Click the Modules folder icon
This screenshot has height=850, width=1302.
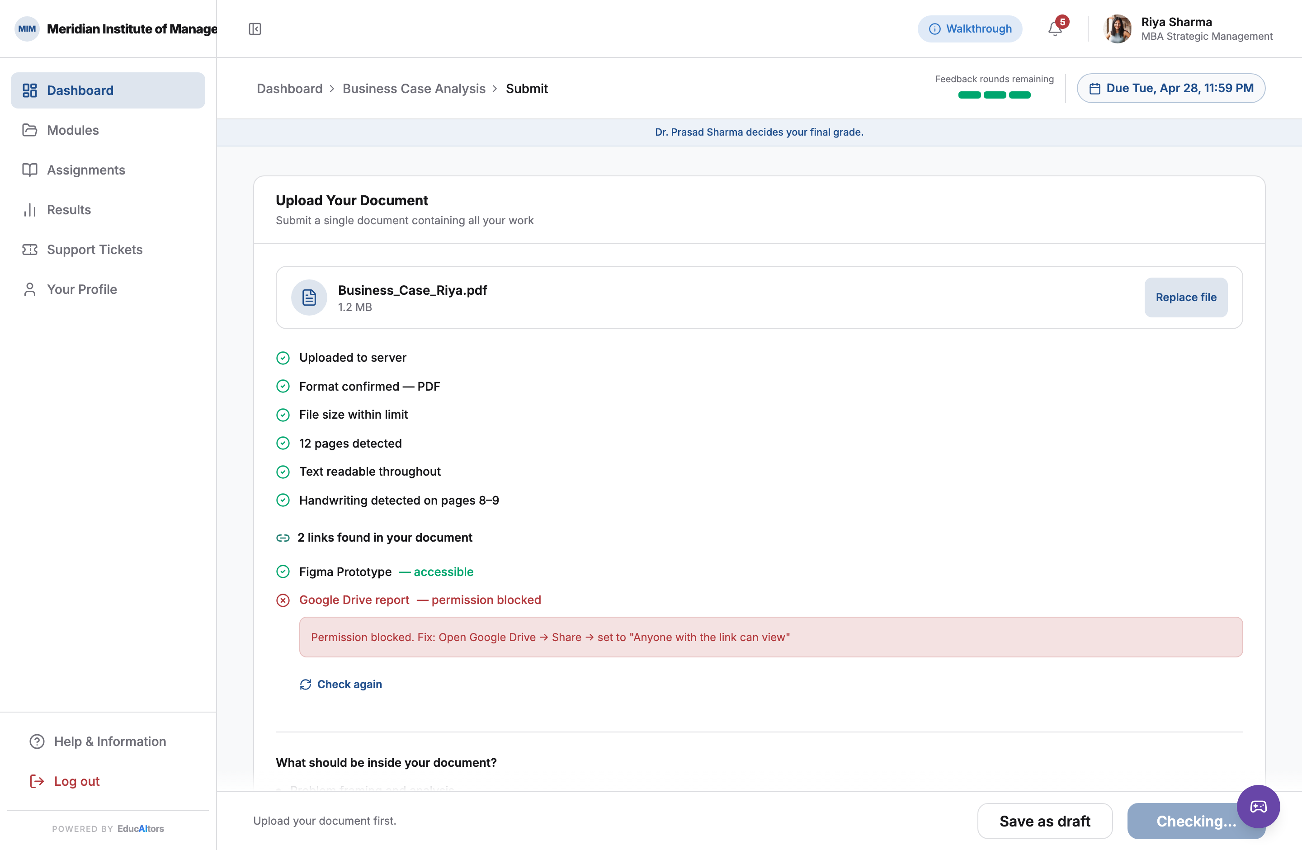(29, 130)
